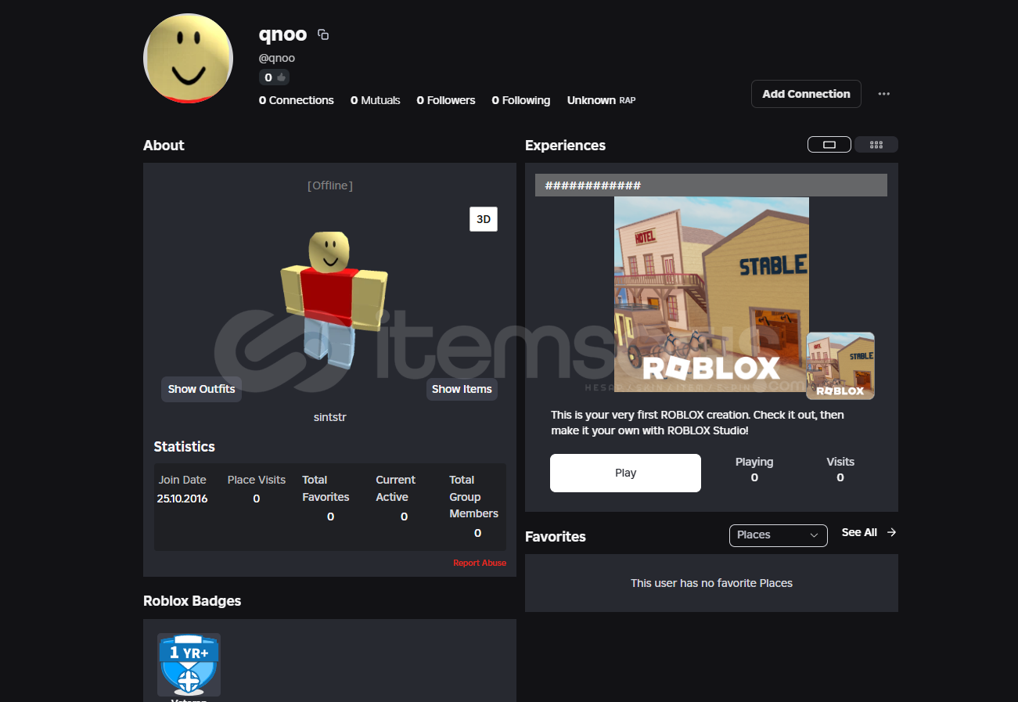Report Abuse on this profile

pyautogui.click(x=480, y=563)
